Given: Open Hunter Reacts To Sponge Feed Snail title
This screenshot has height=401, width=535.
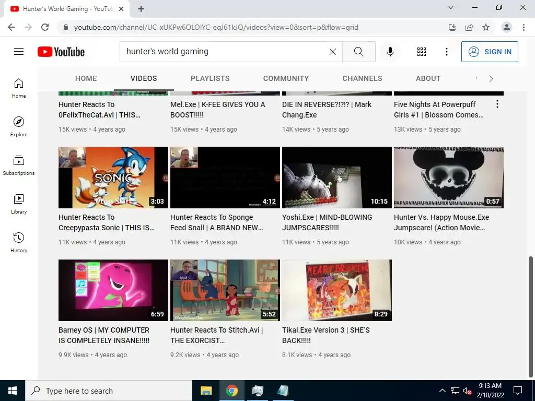Looking at the screenshot, I should click(x=217, y=222).
